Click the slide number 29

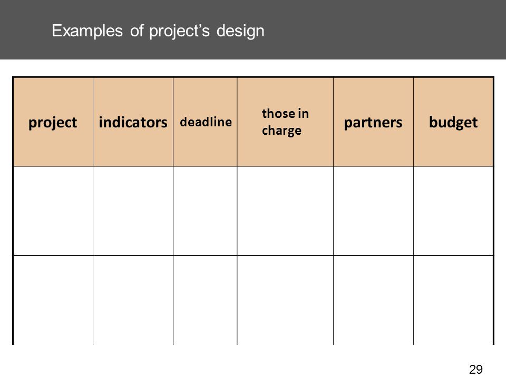(476, 370)
